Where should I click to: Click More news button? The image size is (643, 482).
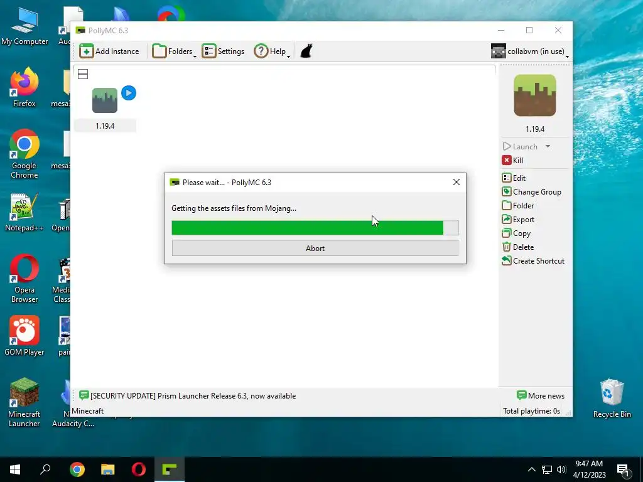click(x=541, y=396)
